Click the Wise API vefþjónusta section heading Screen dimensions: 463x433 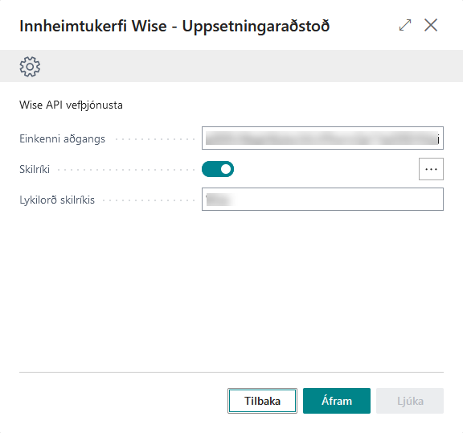point(71,105)
